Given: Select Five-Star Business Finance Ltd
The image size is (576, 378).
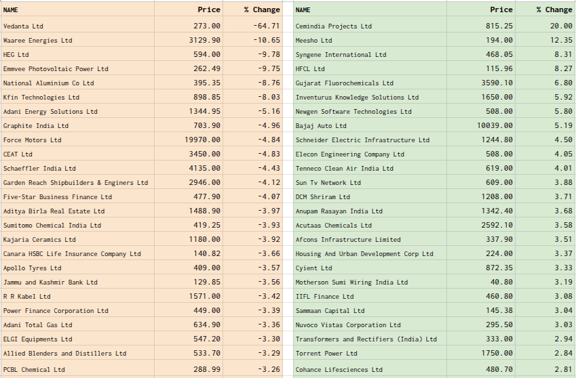Looking at the screenshot, I should tap(77, 197).
